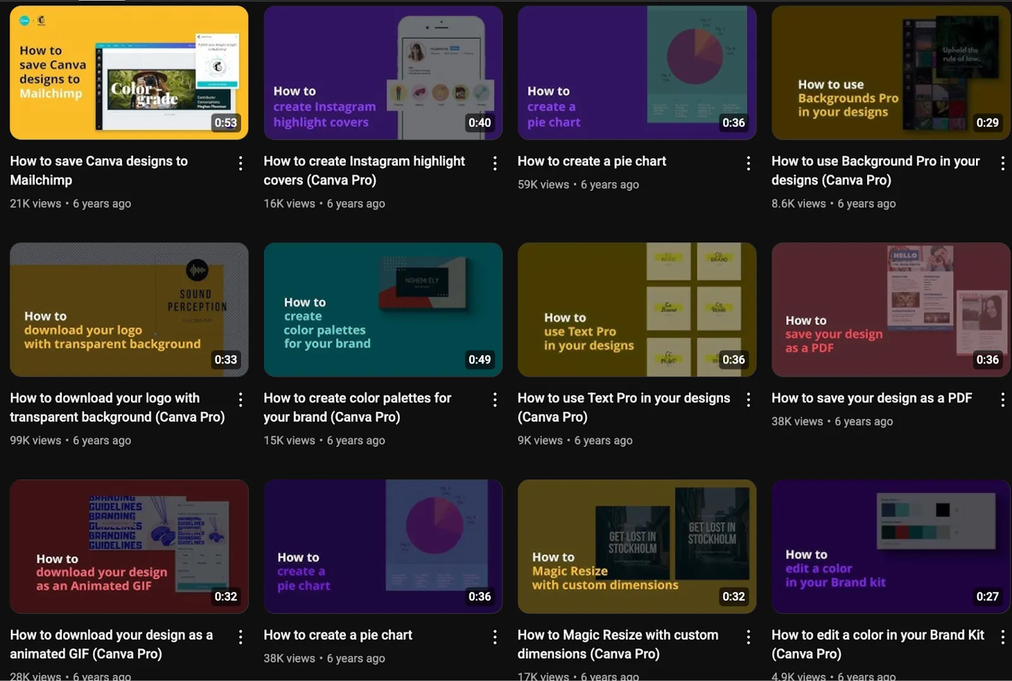The height and width of the screenshot is (681, 1012).
Task: Open options menu for 'Background Pro in your designs' video
Action: point(1003,164)
